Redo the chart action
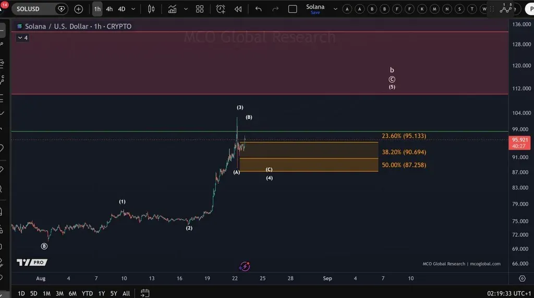 [275, 9]
